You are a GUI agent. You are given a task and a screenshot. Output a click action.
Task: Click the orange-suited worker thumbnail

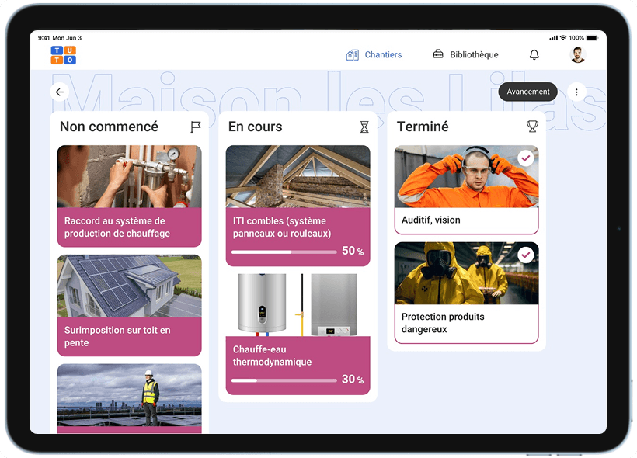point(466,177)
